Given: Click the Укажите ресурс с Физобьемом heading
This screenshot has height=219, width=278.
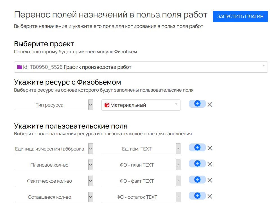Looking at the screenshot, I should 67,82.
